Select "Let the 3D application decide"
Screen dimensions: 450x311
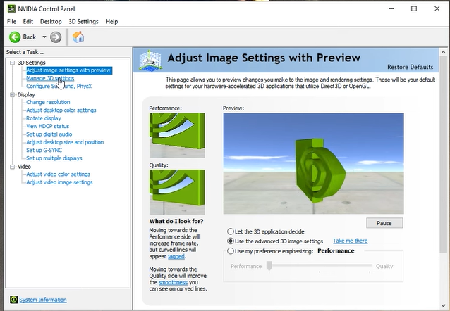click(231, 231)
